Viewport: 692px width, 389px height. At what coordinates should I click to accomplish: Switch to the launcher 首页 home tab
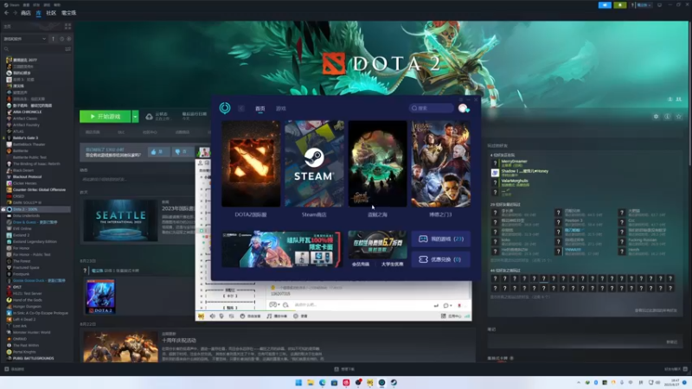(x=260, y=109)
